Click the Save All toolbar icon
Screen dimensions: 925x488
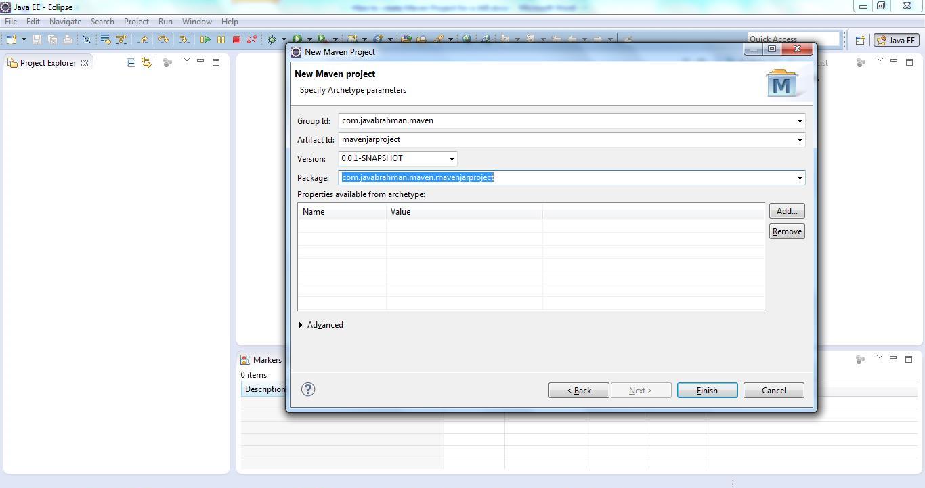pos(52,39)
